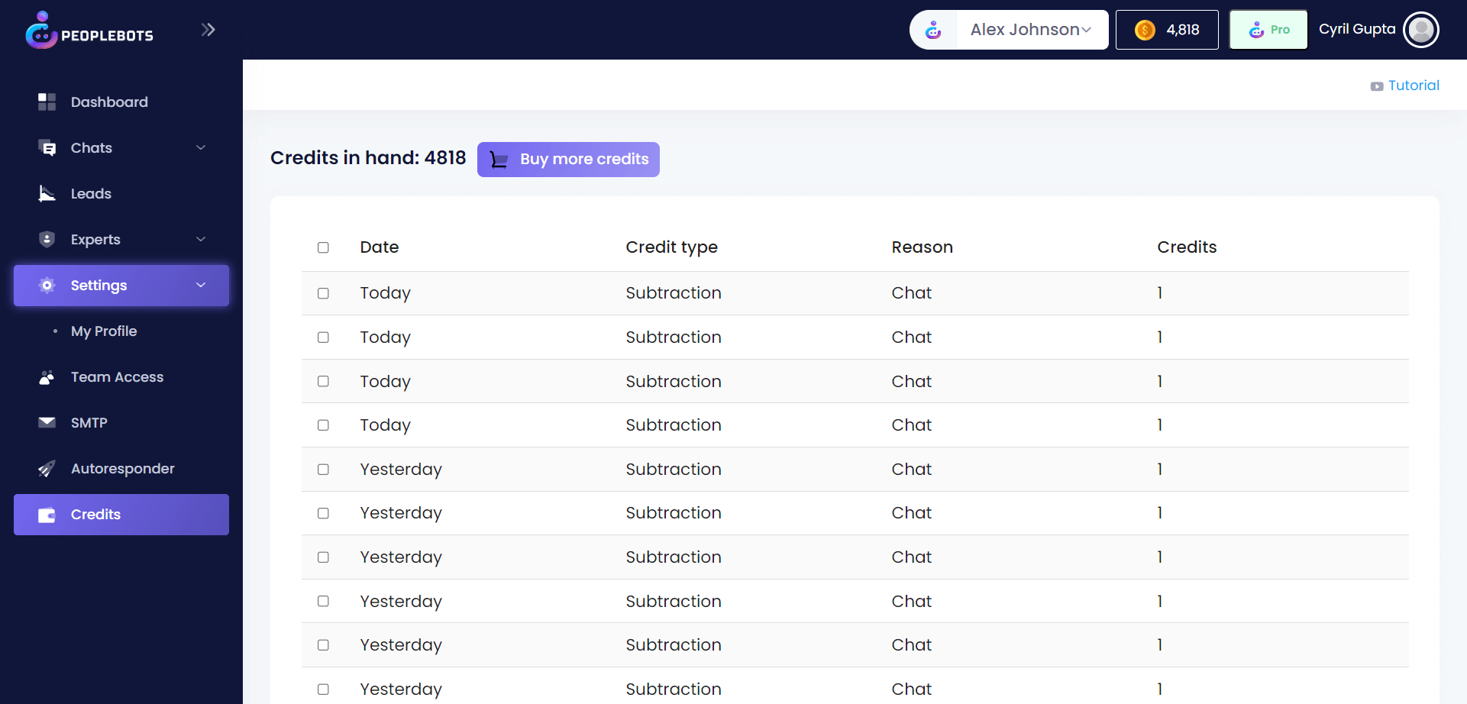The image size is (1467, 704).
Task: Toggle the select-all checkbox in table header
Action: (x=323, y=247)
